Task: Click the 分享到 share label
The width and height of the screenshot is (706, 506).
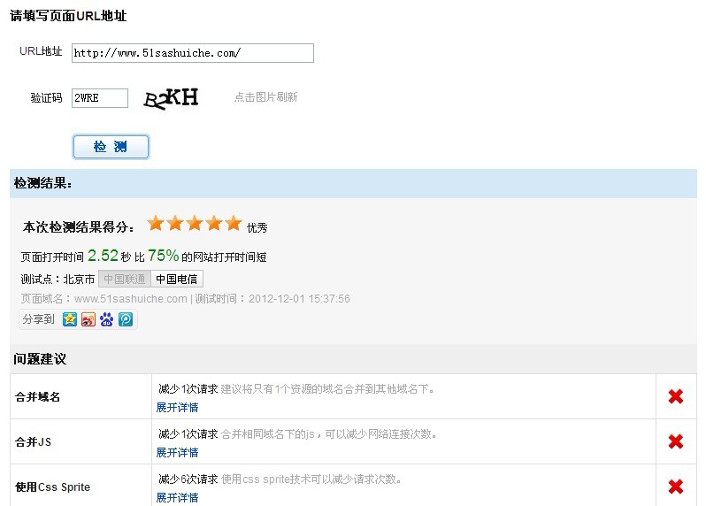Action: pyautogui.click(x=38, y=320)
